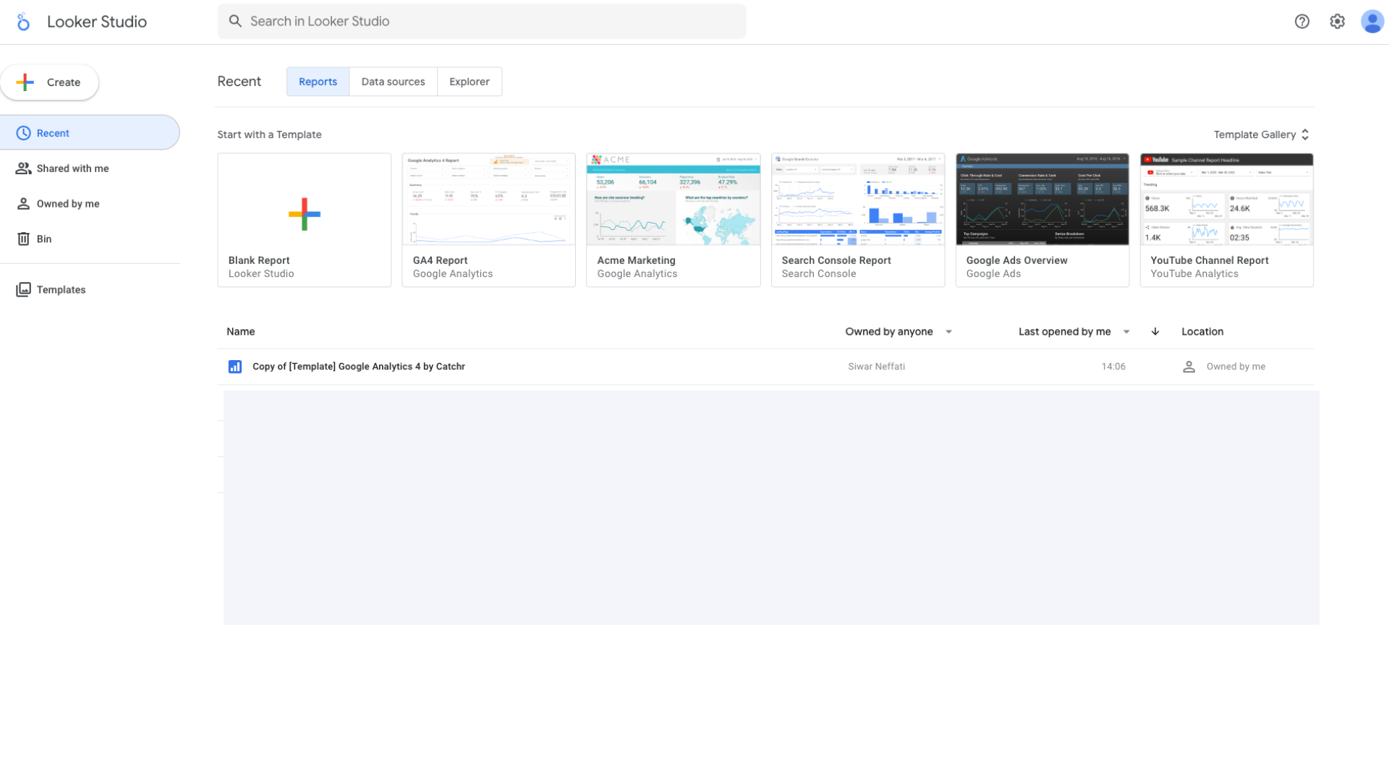Switch to the Data sources tab
The image size is (1389, 781).
[x=393, y=82]
